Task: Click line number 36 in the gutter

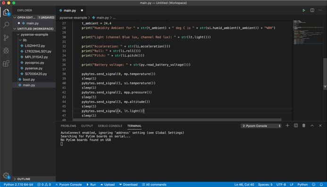Action: tap(64, 65)
